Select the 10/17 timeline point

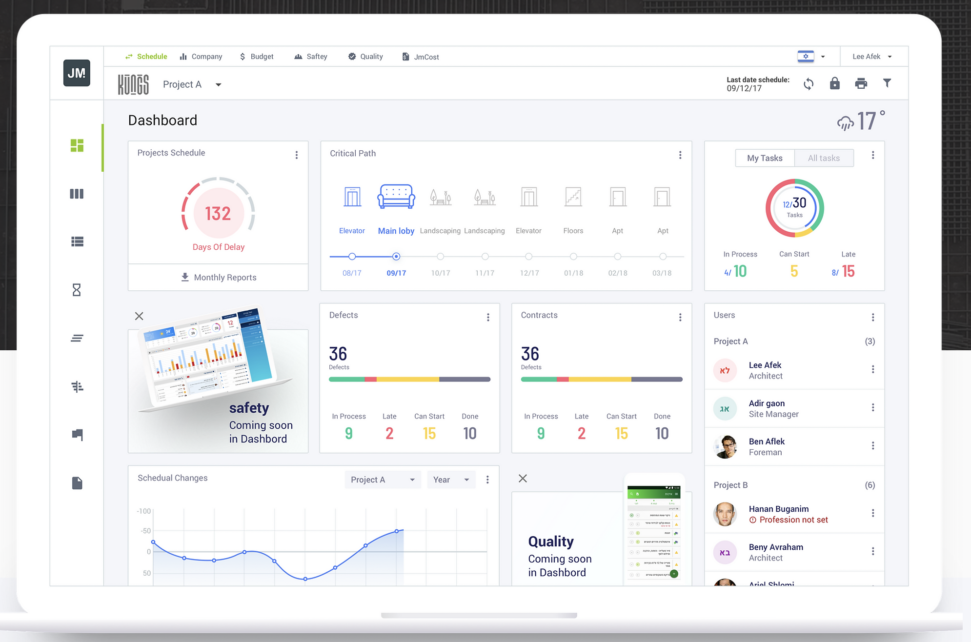440,257
